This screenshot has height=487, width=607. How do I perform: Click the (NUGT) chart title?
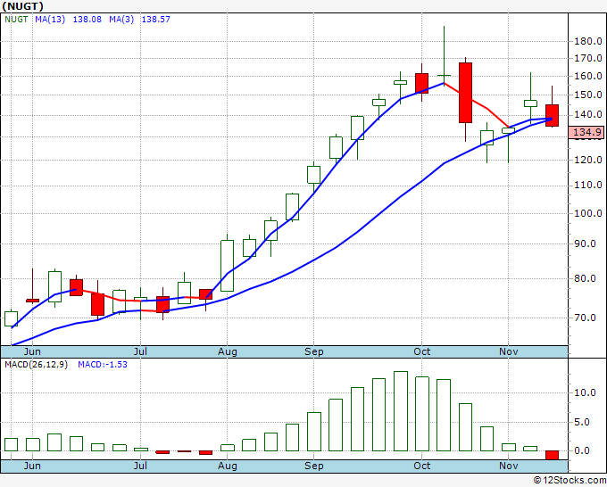22,6
